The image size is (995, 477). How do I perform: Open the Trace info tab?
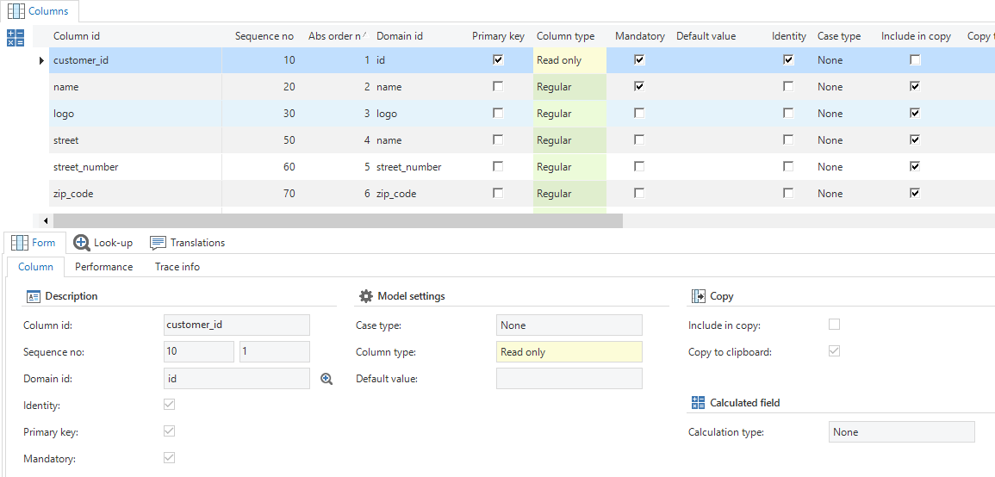177,267
